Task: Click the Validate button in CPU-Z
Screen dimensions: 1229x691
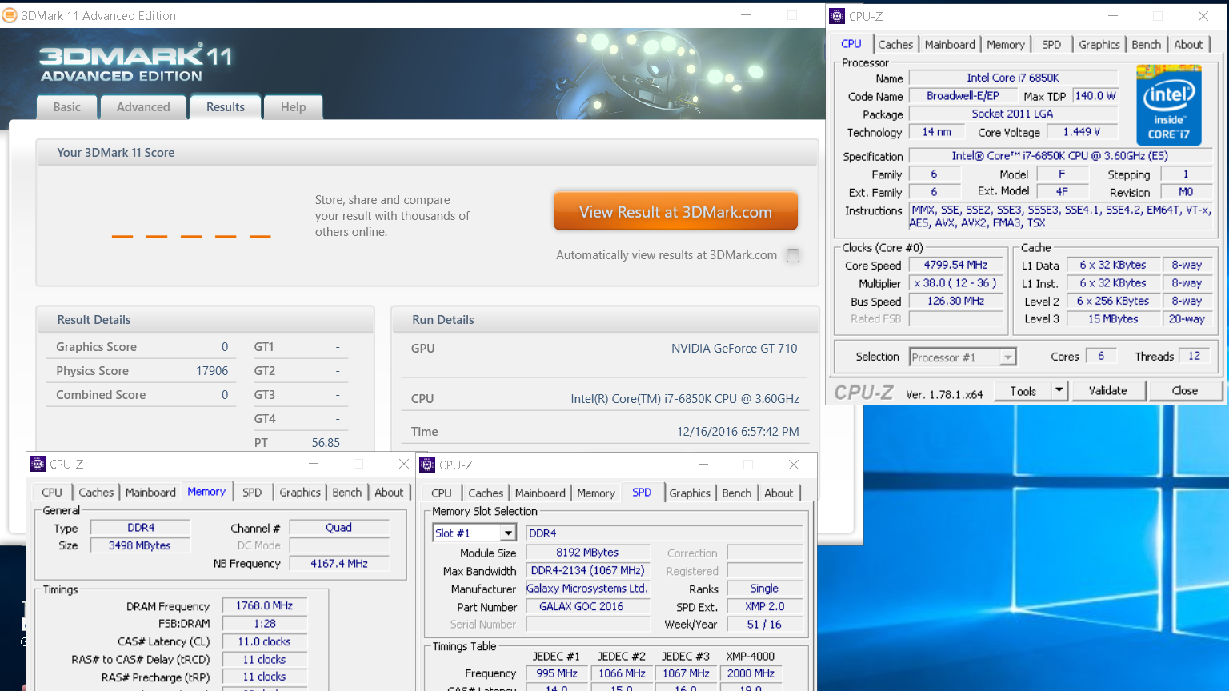Action: (x=1107, y=391)
